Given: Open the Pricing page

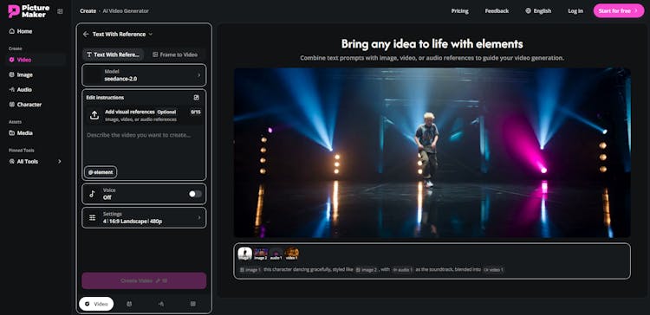Looking at the screenshot, I should pos(459,11).
